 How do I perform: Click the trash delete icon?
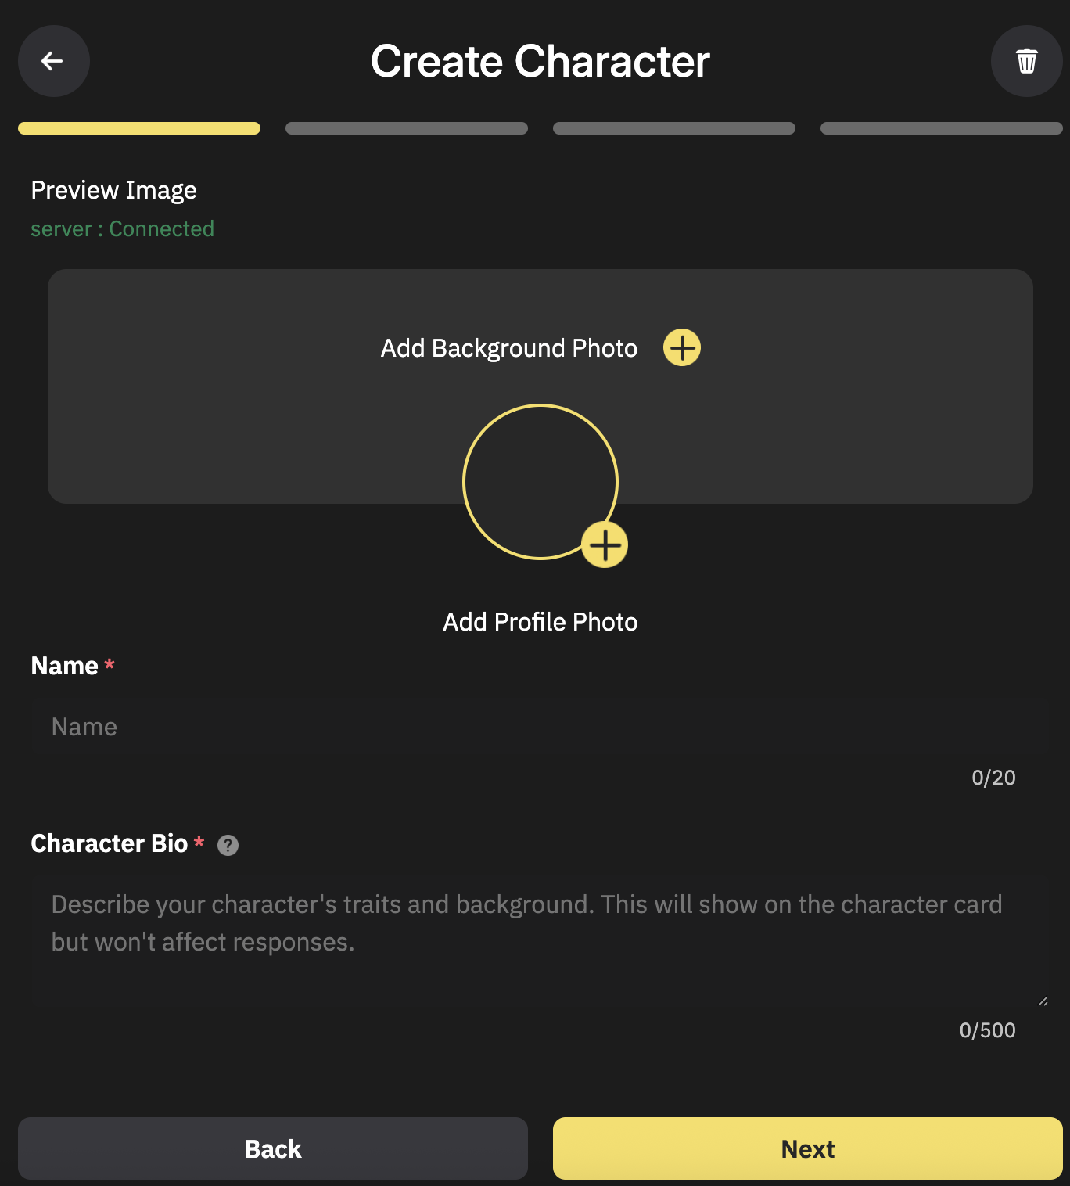pyautogui.click(x=1026, y=61)
